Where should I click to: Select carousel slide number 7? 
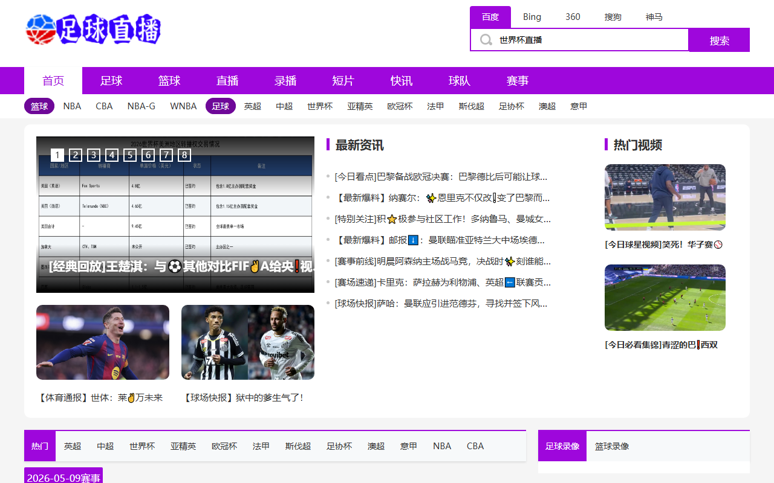166,155
